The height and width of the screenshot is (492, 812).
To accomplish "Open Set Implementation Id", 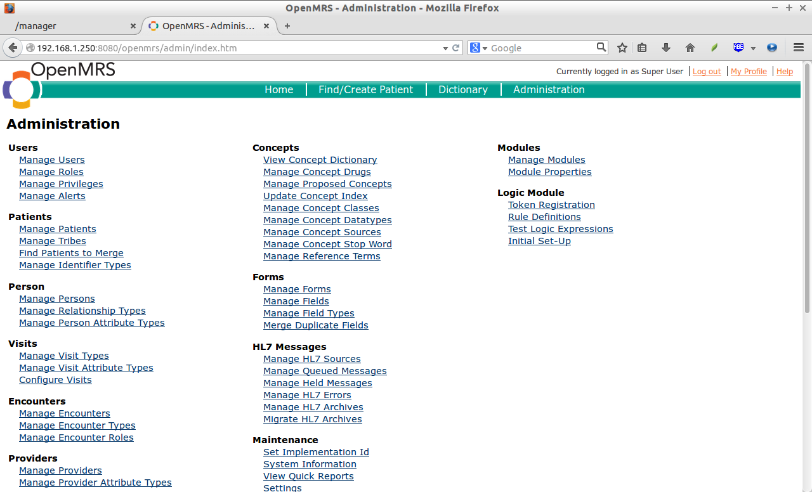I will [x=316, y=452].
